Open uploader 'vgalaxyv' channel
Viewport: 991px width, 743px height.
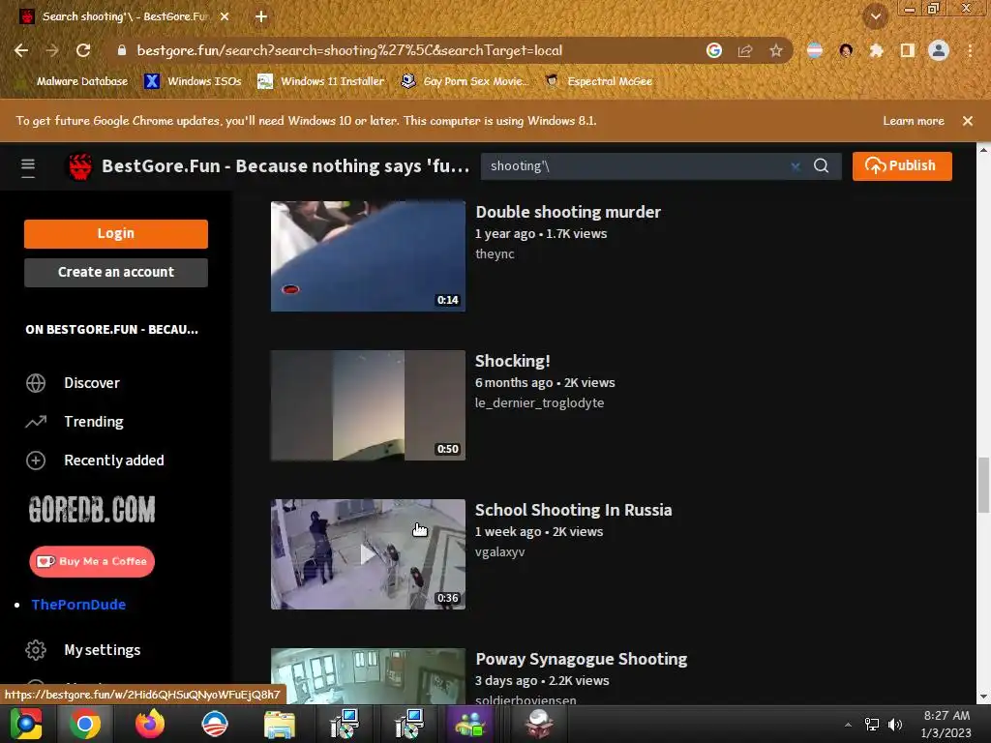coord(500,552)
